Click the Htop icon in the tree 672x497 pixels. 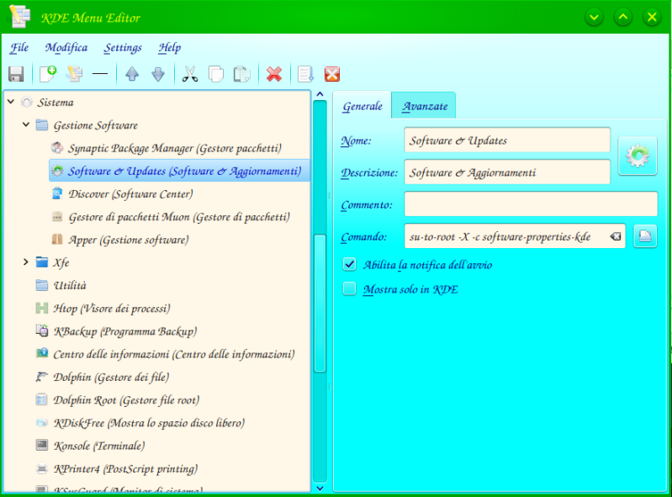pos(41,308)
